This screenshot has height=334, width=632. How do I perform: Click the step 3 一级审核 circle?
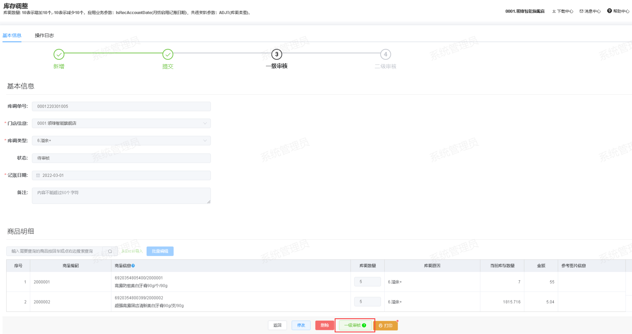pos(276,54)
